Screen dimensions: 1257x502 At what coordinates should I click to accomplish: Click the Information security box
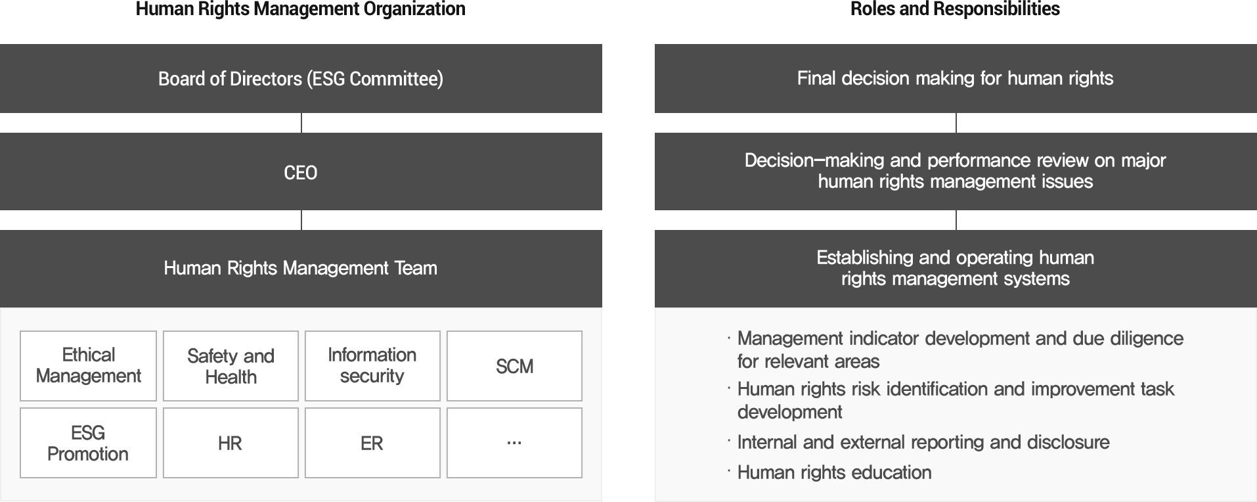pyautogui.click(x=372, y=365)
